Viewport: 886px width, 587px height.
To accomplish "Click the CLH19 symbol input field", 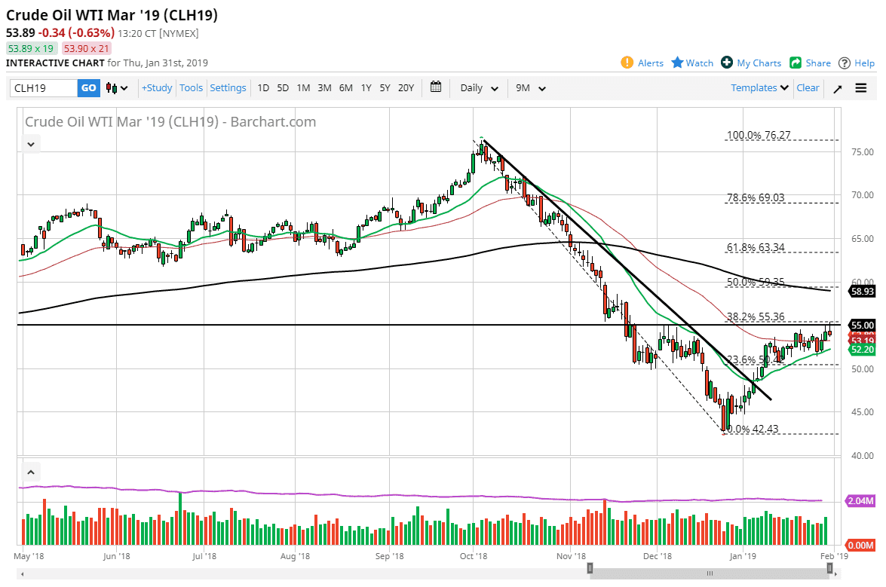I will click(41, 88).
